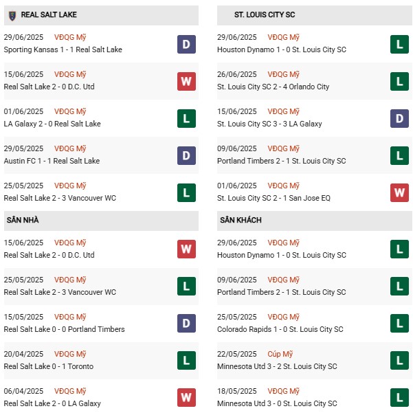Click the D badge for St. Louis 3-3 LA Galaxy
413x413 pixels.
coord(399,118)
